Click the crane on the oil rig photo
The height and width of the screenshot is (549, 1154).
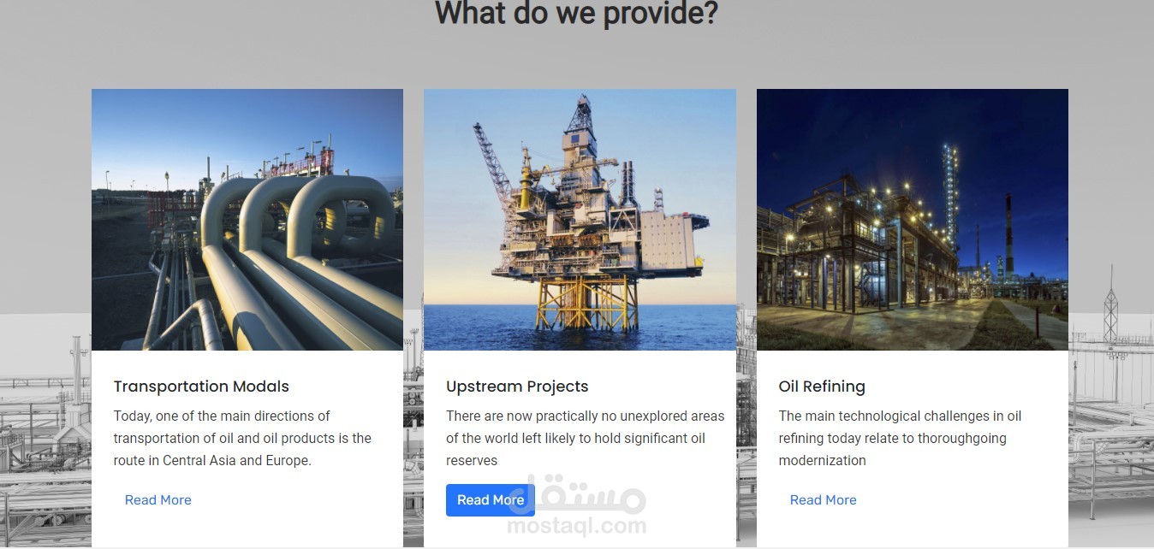pos(492,158)
